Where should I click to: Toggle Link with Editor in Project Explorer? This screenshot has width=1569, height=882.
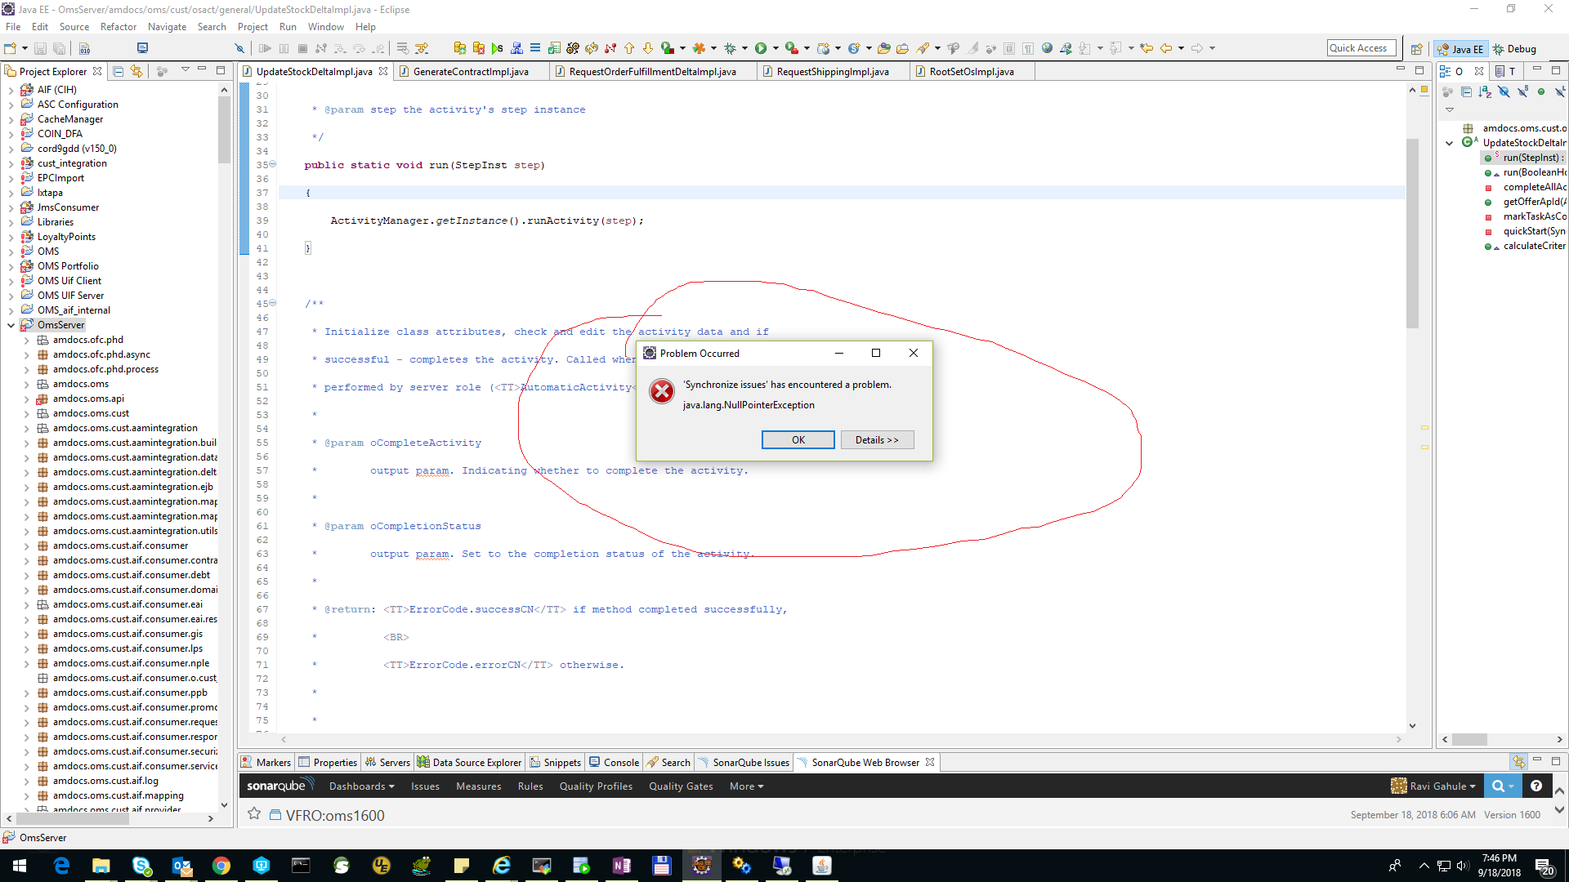[136, 71]
